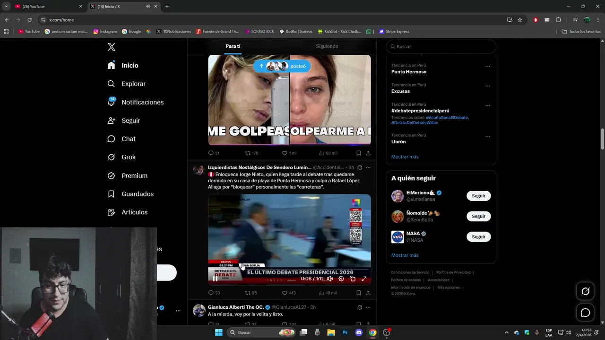Viewport: 605px width, 340px height.
Task: Open options for Llorón trend
Action: (x=488, y=136)
